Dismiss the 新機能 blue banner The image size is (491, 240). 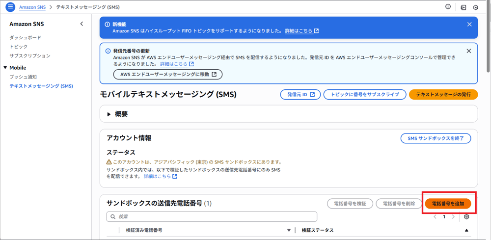469,25
